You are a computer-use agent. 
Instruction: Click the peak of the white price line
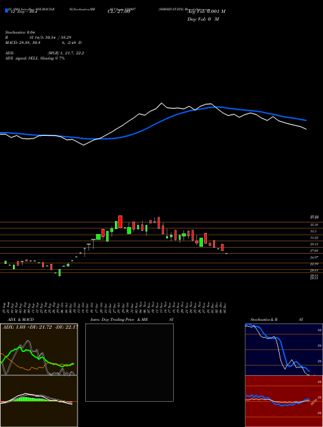tap(161, 104)
